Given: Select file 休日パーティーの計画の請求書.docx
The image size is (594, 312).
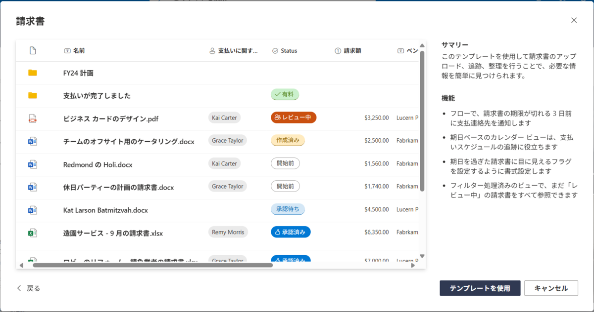Looking at the screenshot, I should pyautogui.click(x=119, y=188).
